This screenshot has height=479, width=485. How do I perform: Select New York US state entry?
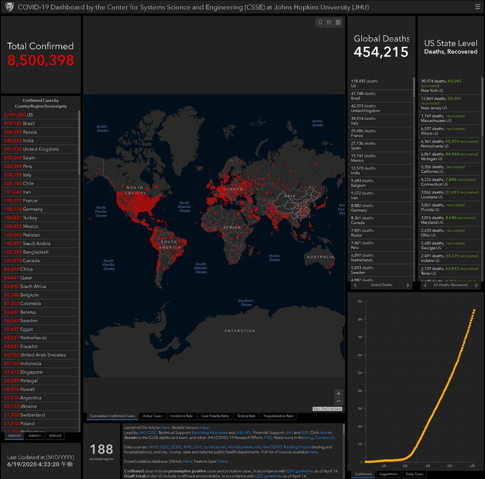coord(449,86)
